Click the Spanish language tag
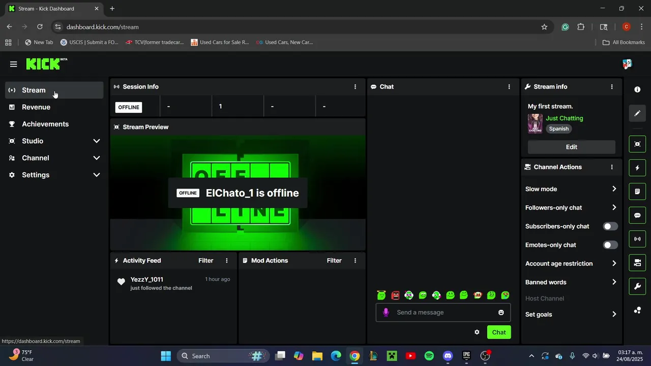The width and height of the screenshot is (651, 366). pyautogui.click(x=558, y=129)
